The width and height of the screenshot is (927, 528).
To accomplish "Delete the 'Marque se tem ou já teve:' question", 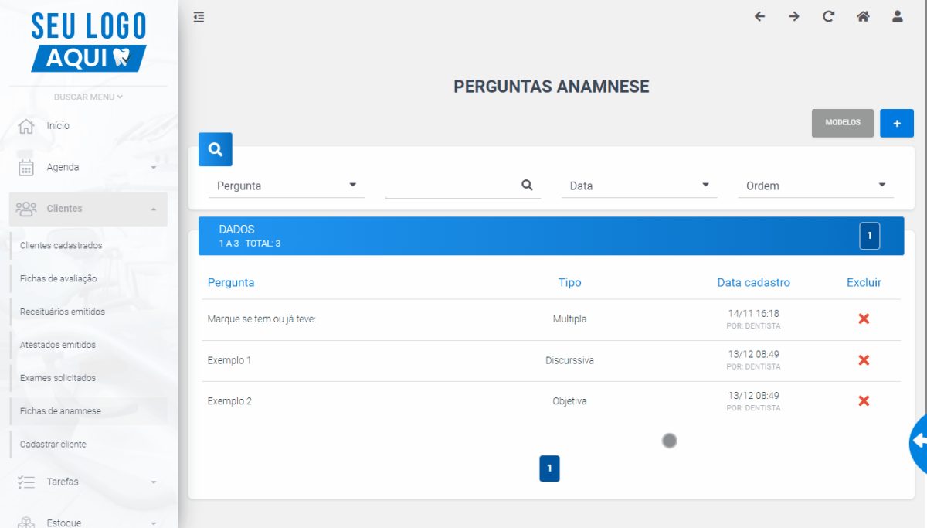I will click(x=864, y=319).
